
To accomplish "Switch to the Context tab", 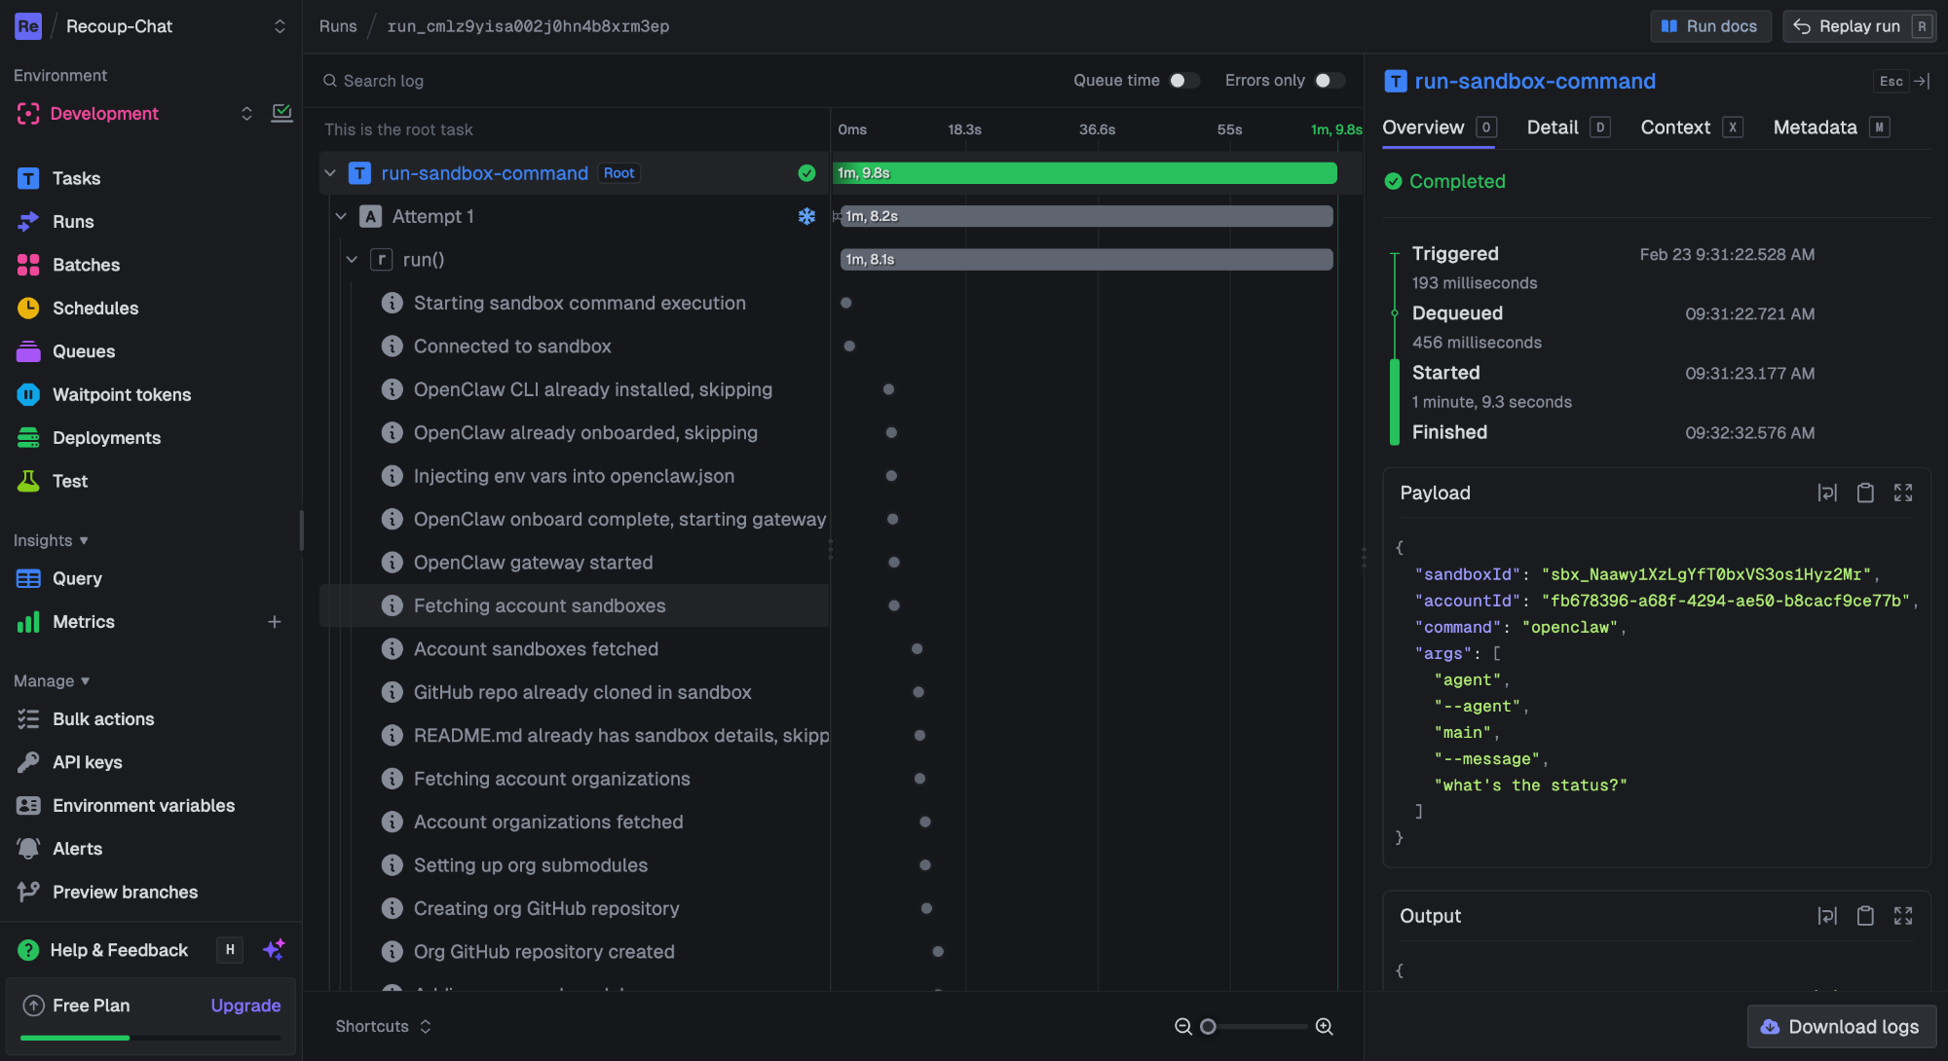I will pyautogui.click(x=1675, y=128).
